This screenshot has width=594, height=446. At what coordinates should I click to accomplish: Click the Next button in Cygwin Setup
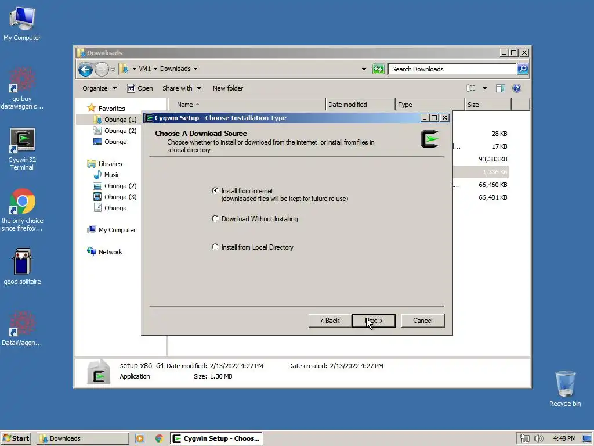coord(374,321)
